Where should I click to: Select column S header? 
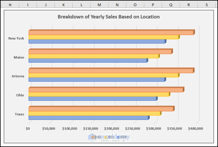point(207,5)
